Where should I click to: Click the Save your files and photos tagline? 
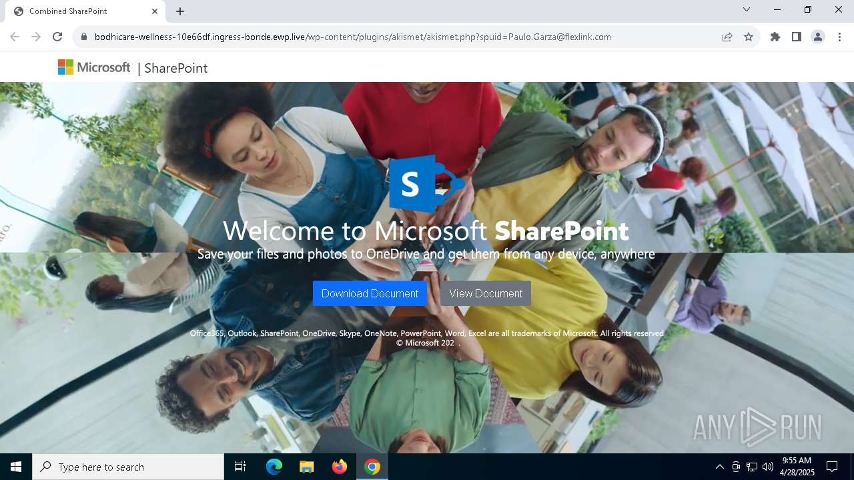(x=426, y=254)
